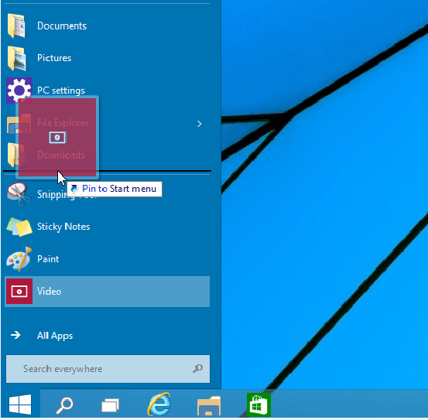Expand All Apps with the arrow
The height and width of the screenshot is (420, 428).
tap(15, 335)
